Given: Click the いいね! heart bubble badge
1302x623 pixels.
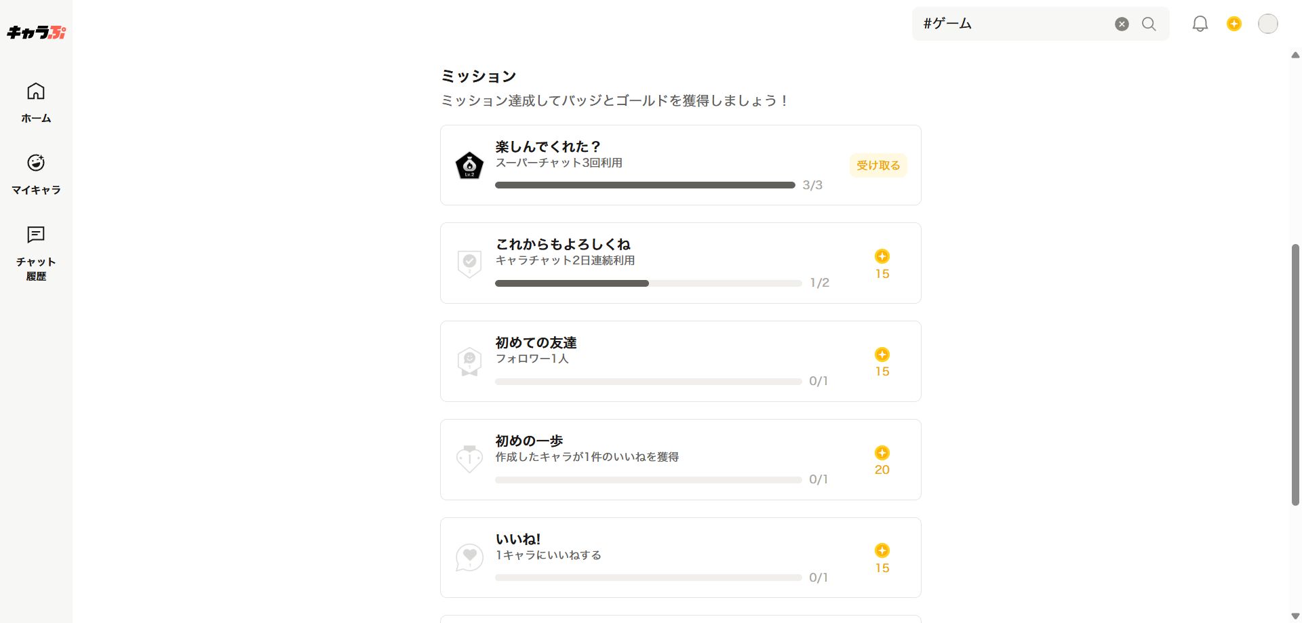Looking at the screenshot, I should click(469, 557).
